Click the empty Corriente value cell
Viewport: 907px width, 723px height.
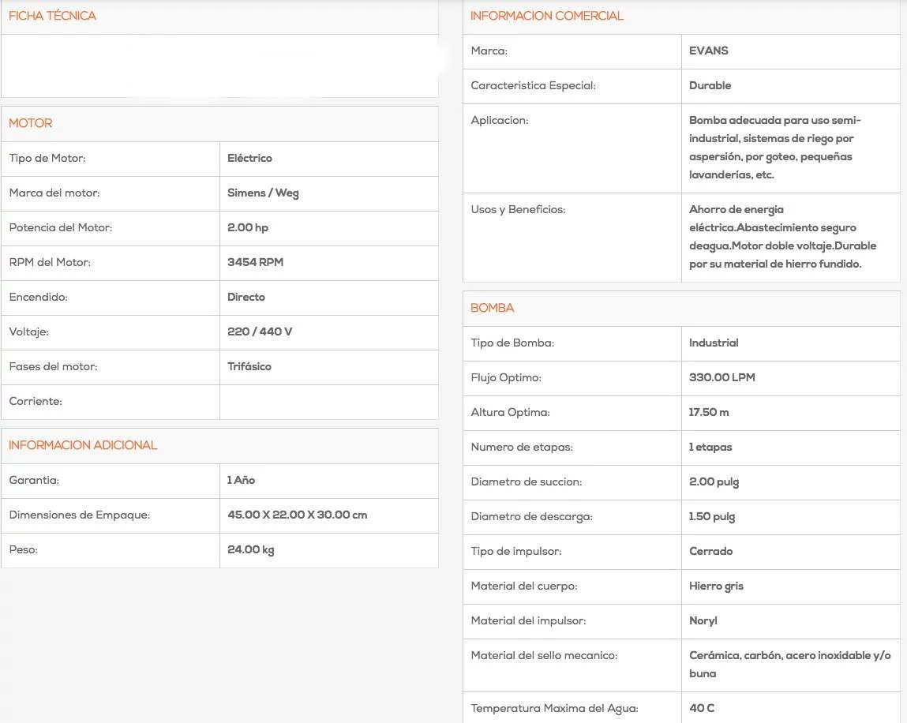(328, 402)
